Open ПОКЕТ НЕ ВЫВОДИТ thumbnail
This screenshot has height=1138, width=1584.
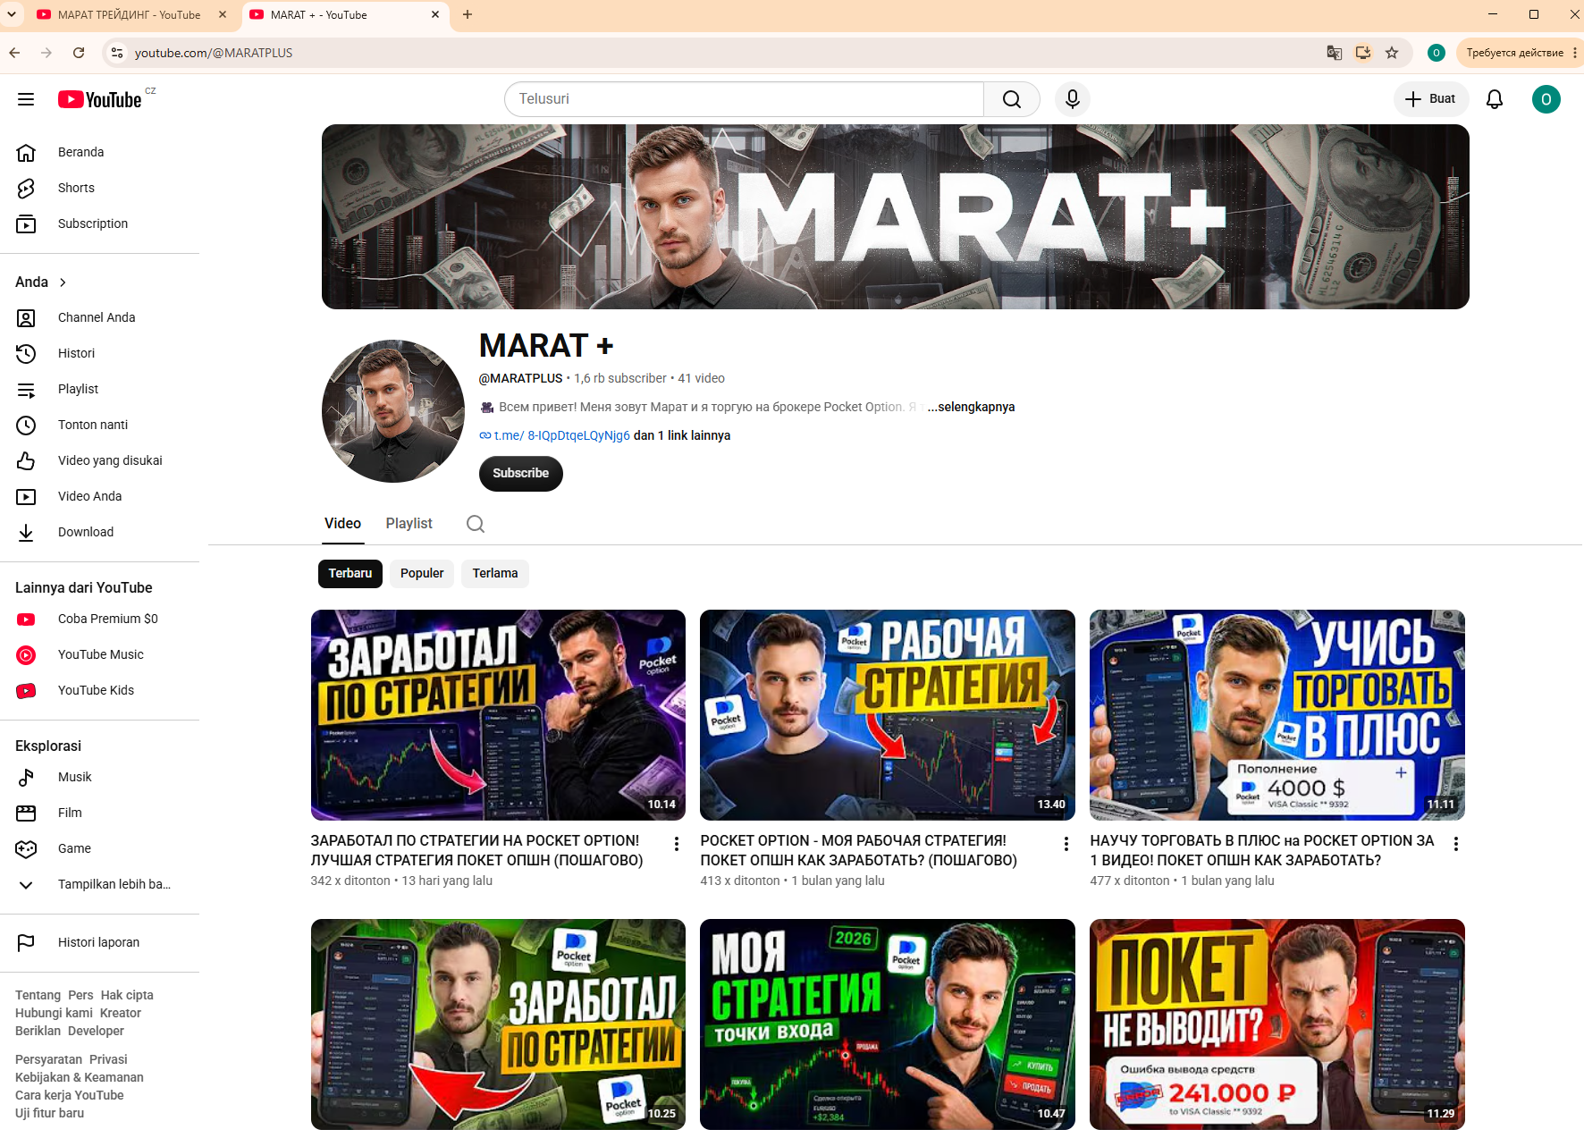(x=1277, y=1024)
